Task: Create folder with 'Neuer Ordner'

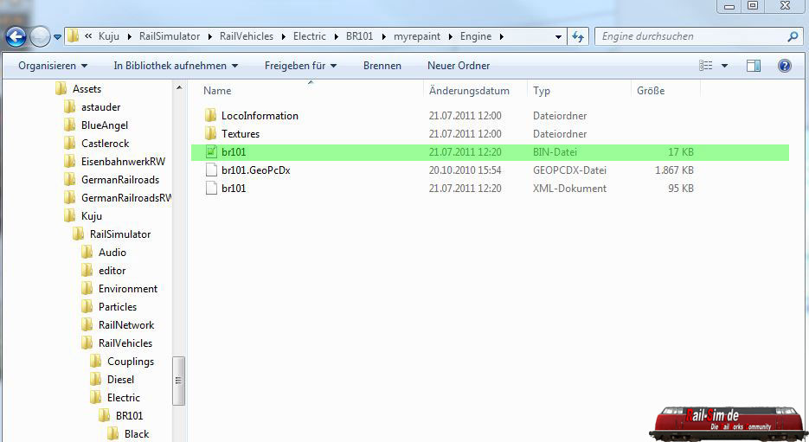Action: 459,66
